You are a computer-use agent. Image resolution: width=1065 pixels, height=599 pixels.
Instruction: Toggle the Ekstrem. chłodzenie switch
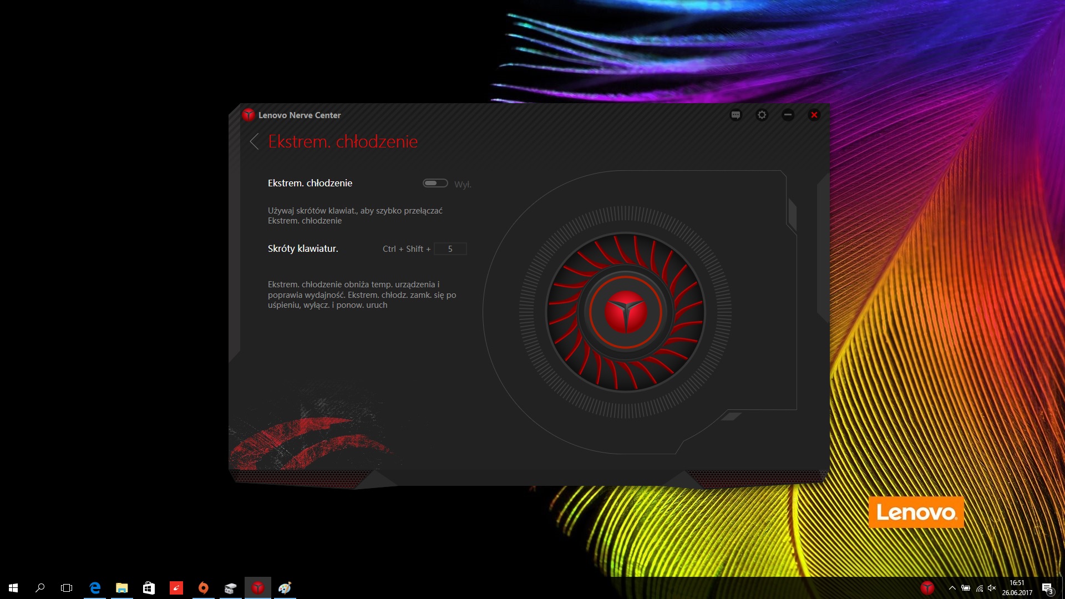point(435,183)
